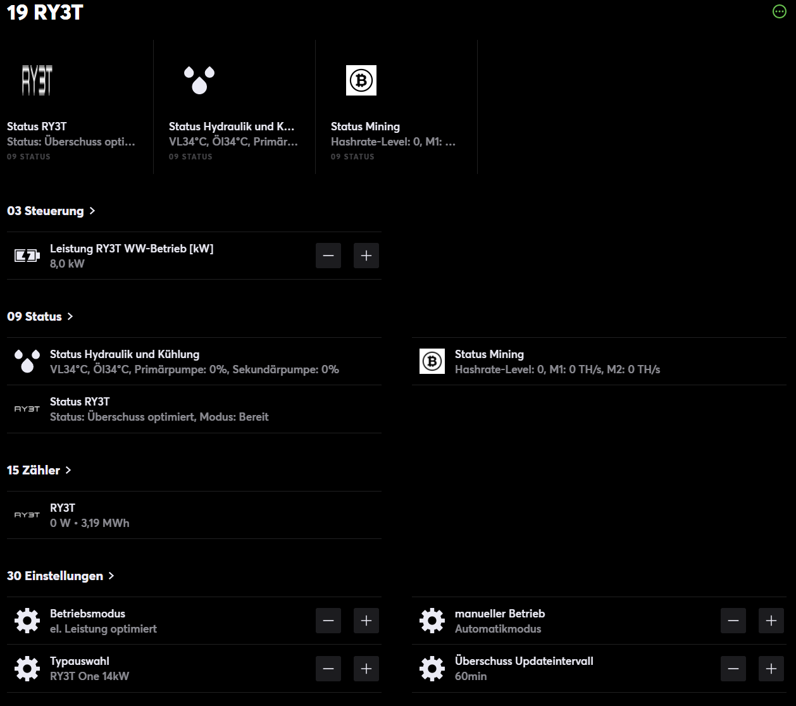The width and height of the screenshot is (796, 706).
Task: Click battery icon beside Leistung RY3T WW-Betrieb
Action: coord(27,256)
